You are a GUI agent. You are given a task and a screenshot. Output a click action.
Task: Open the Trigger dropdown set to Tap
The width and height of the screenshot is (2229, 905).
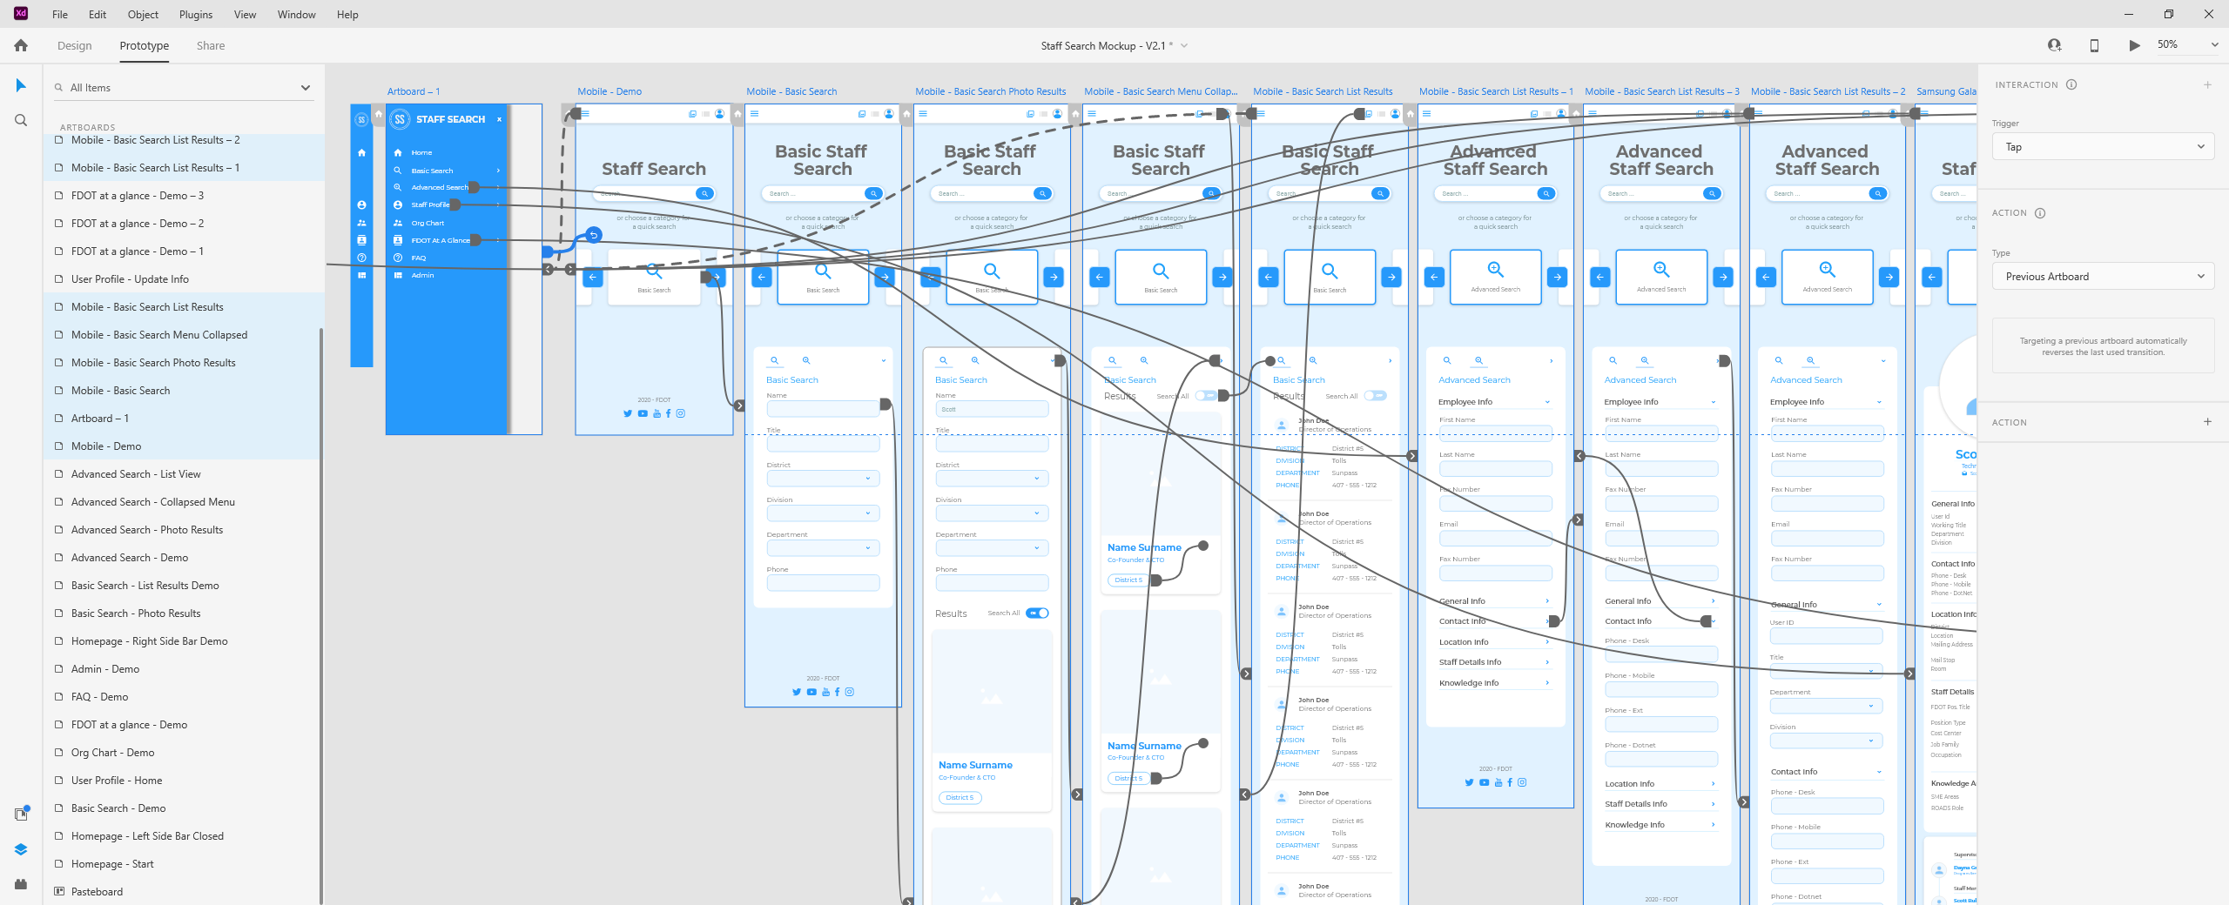[x=2103, y=147]
